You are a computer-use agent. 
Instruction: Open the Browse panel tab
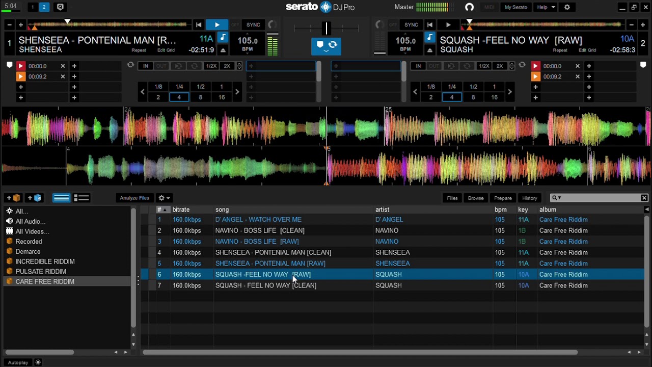pos(476,198)
